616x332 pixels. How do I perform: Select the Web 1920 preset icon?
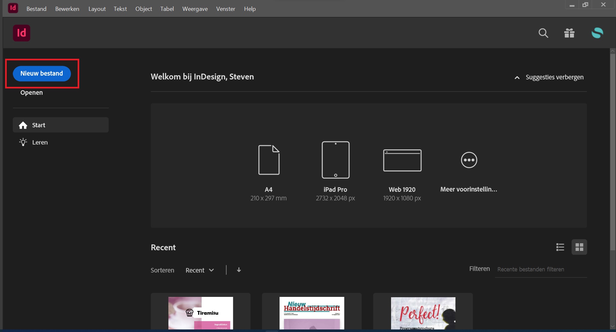[402, 160]
